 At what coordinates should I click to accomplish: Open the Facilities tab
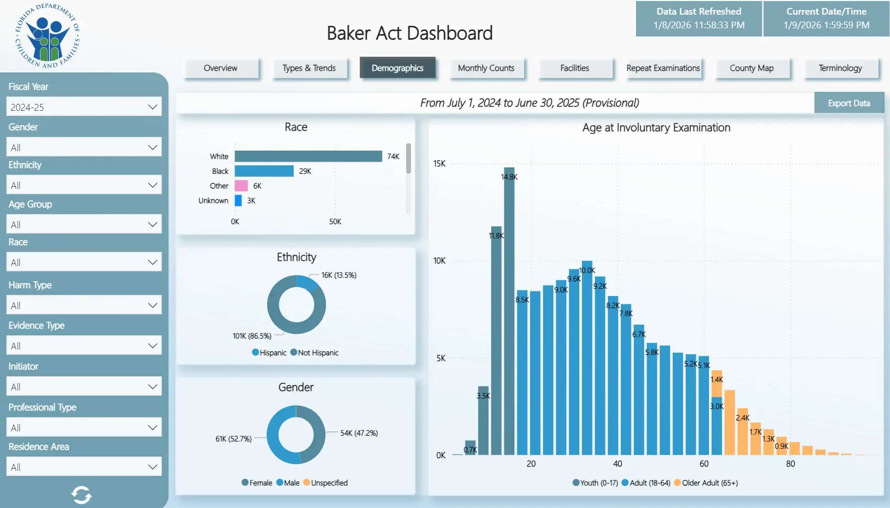click(575, 68)
